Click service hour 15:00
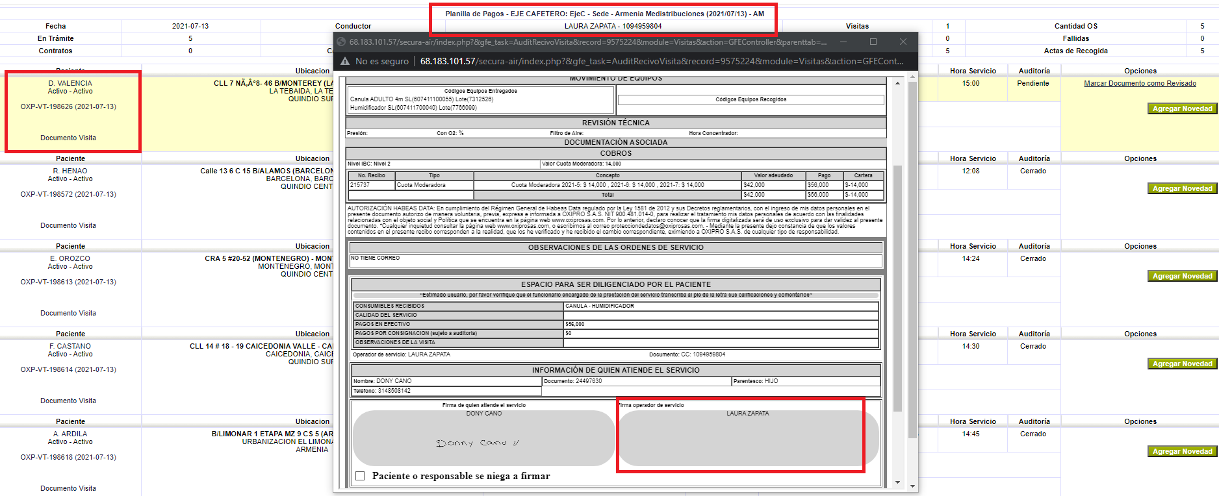The height and width of the screenshot is (496, 1219). (x=971, y=83)
